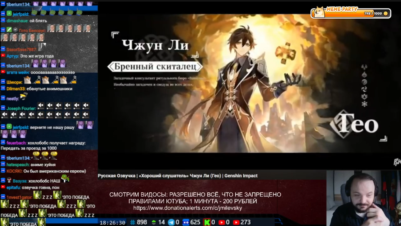Click the message верните не нашу рашу

(x=52, y=127)
